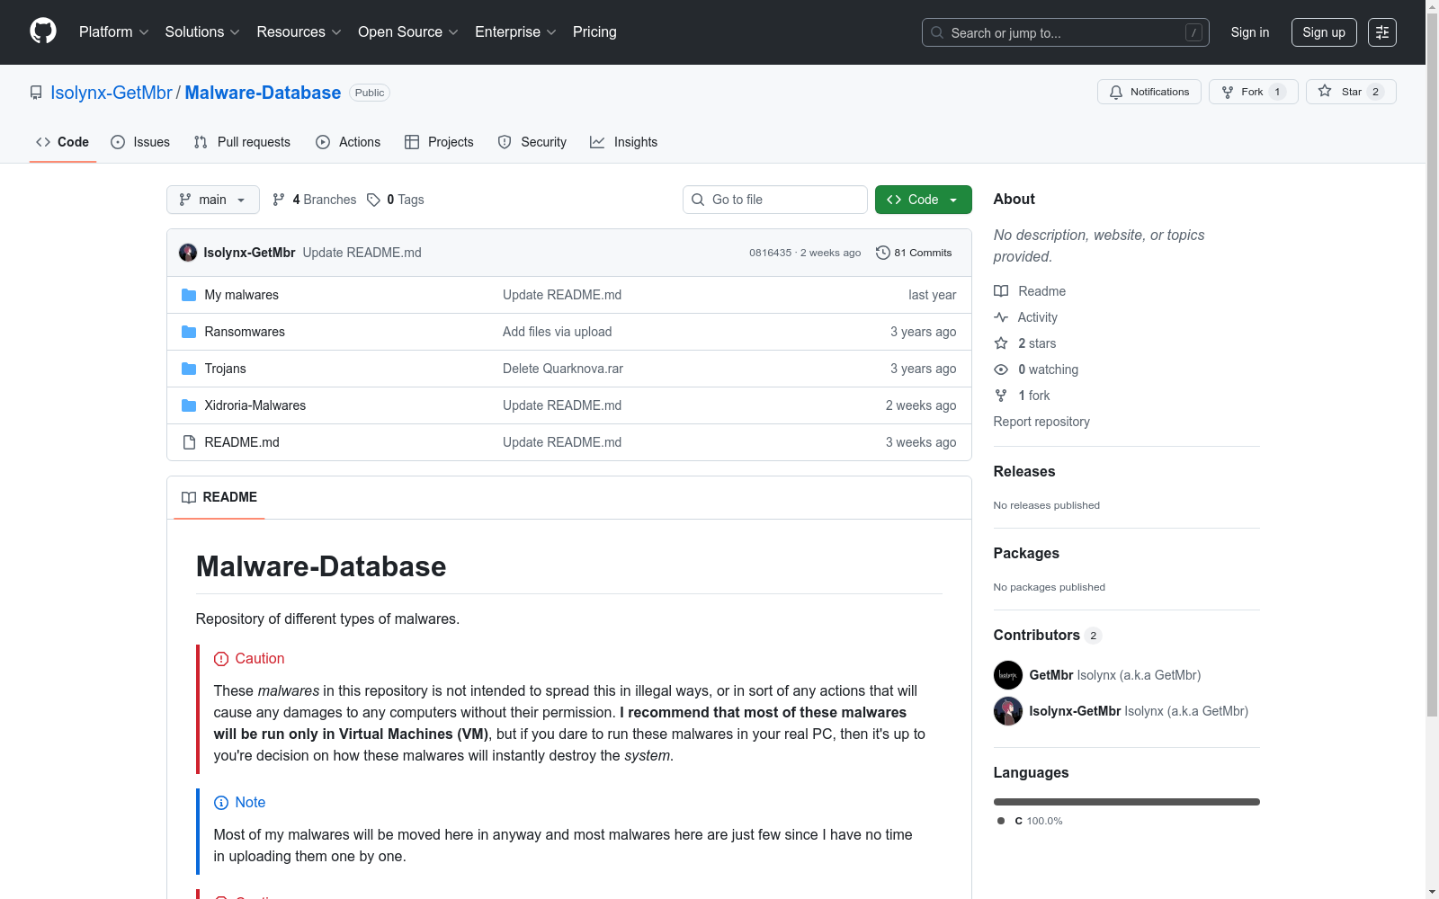Click the commits history clock icon
The height and width of the screenshot is (899, 1439).
(x=883, y=253)
